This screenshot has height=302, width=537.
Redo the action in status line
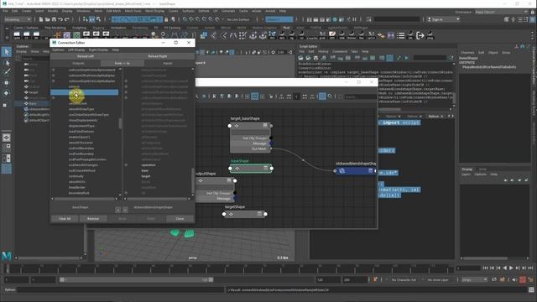coord(67,19)
